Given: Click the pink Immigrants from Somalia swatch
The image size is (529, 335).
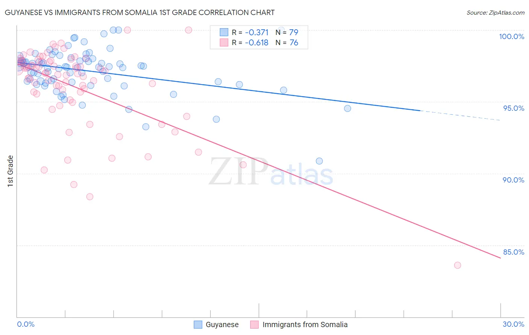Looking at the screenshot, I should click(x=255, y=324).
